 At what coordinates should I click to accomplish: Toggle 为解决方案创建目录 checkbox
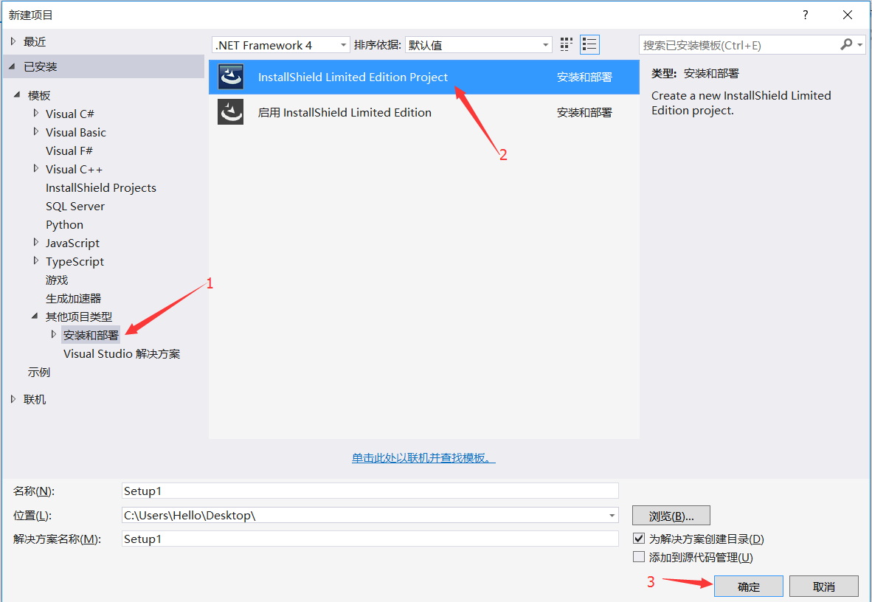point(639,539)
